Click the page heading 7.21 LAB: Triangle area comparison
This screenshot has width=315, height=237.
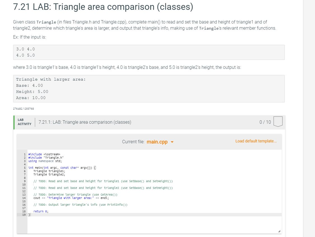[102, 7]
